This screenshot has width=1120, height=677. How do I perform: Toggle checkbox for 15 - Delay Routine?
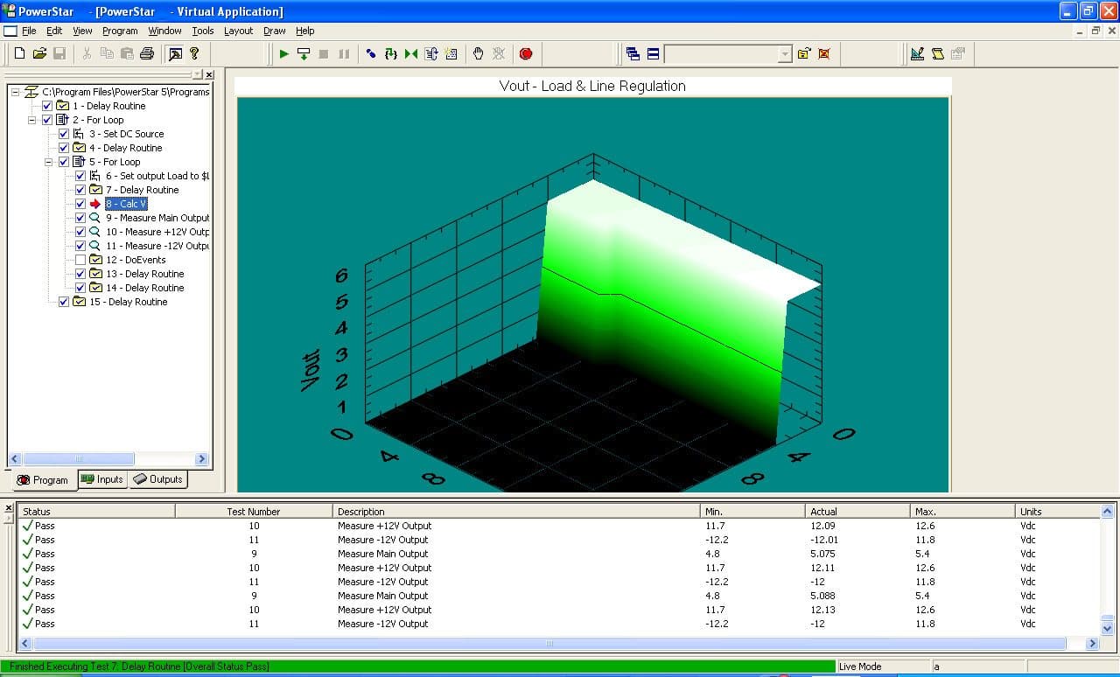[x=64, y=302]
